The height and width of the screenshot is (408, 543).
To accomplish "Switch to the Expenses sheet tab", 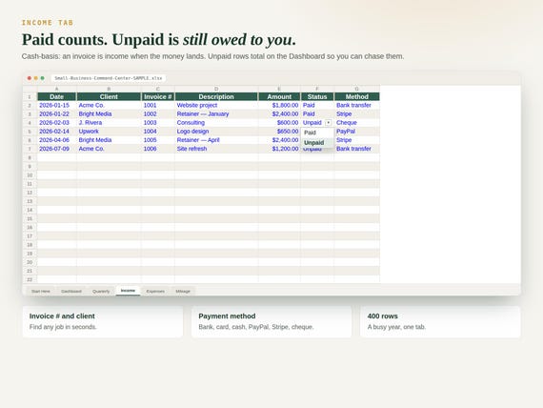I will tap(155, 291).
